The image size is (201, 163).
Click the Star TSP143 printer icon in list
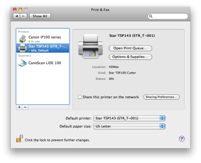(23, 48)
